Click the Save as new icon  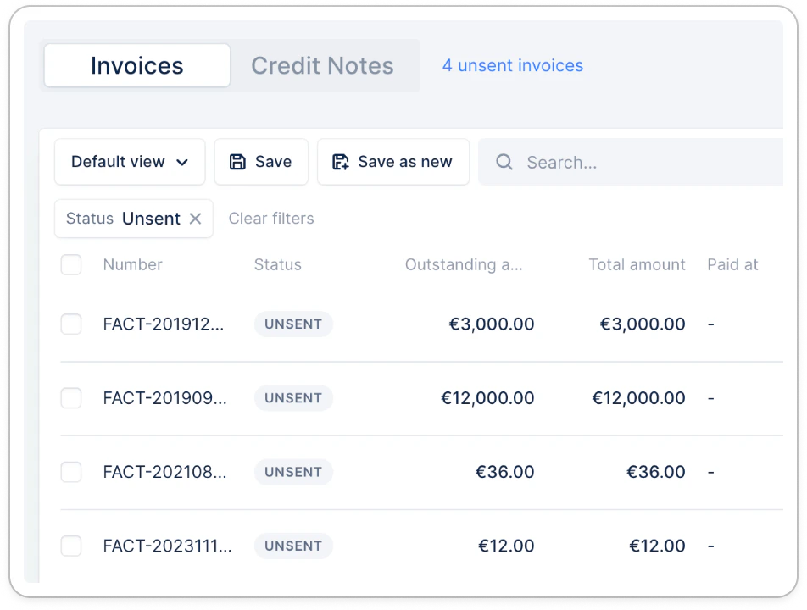point(340,162)
